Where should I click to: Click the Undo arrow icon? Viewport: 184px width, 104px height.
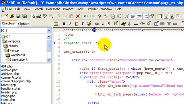[86, 16]
